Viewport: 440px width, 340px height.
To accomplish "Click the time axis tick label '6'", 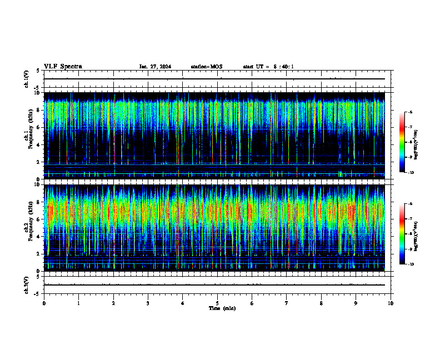I will coord(252,303).
